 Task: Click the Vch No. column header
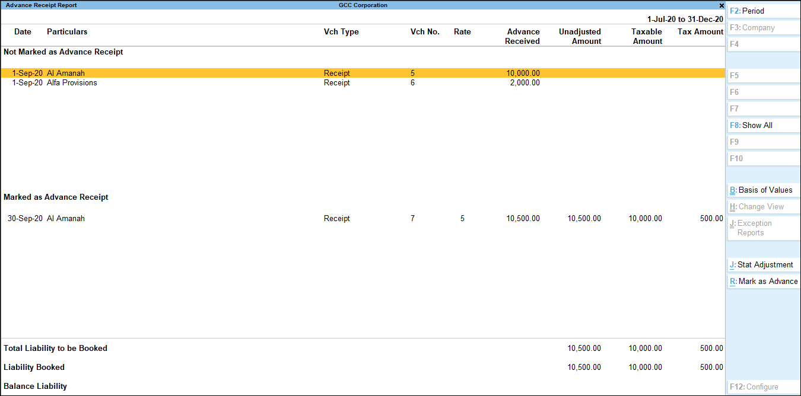[425, 32]
